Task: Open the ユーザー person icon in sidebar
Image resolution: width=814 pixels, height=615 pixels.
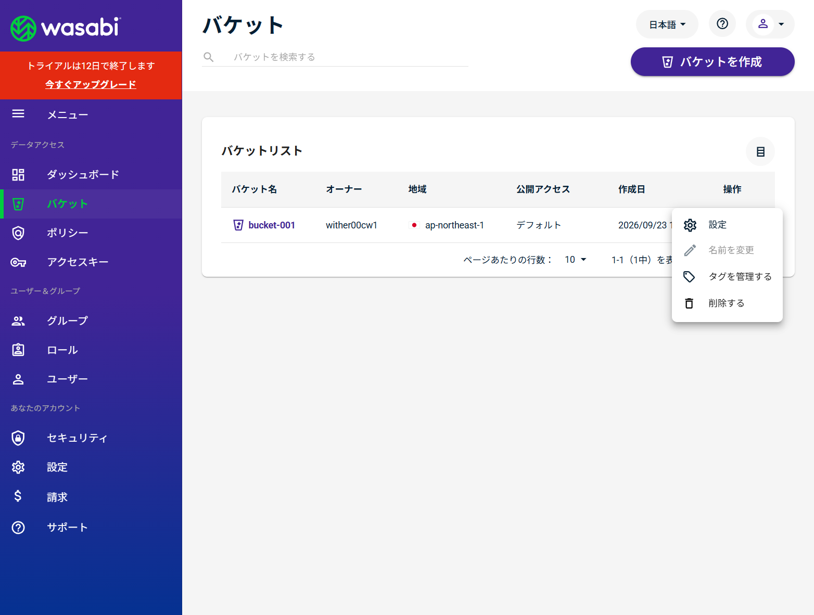Action: (18, 379)
